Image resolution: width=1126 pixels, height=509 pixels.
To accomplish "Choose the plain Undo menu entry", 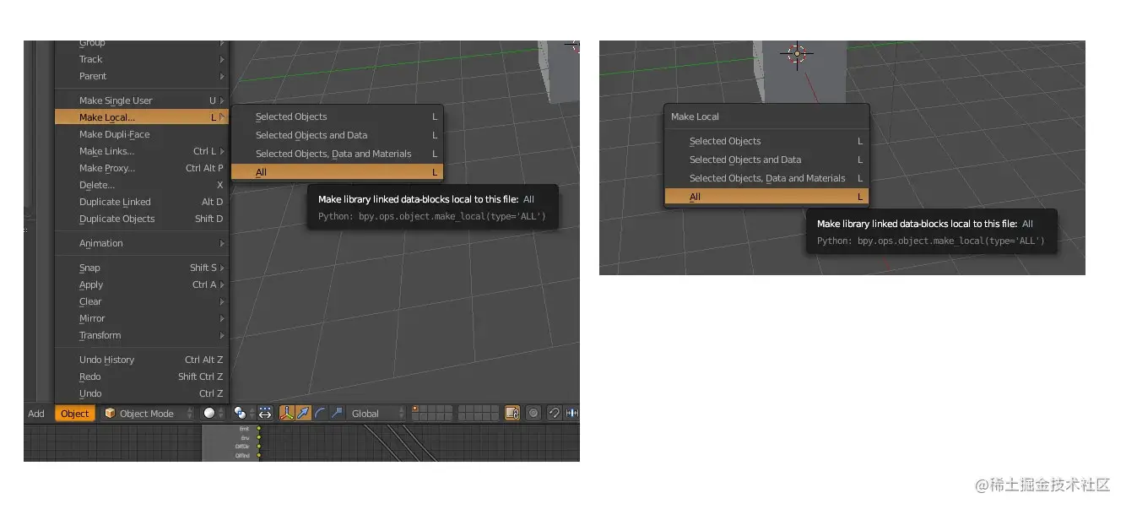I will (x=142, y=393).
